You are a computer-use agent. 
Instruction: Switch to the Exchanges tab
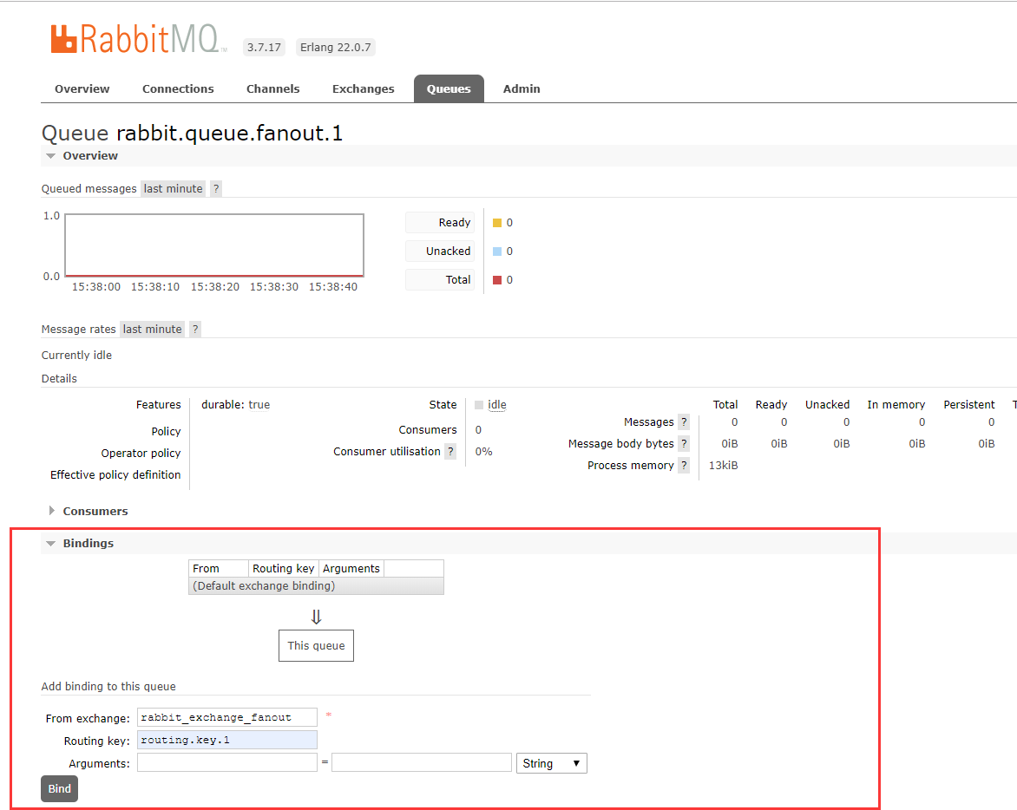point(364,88)
